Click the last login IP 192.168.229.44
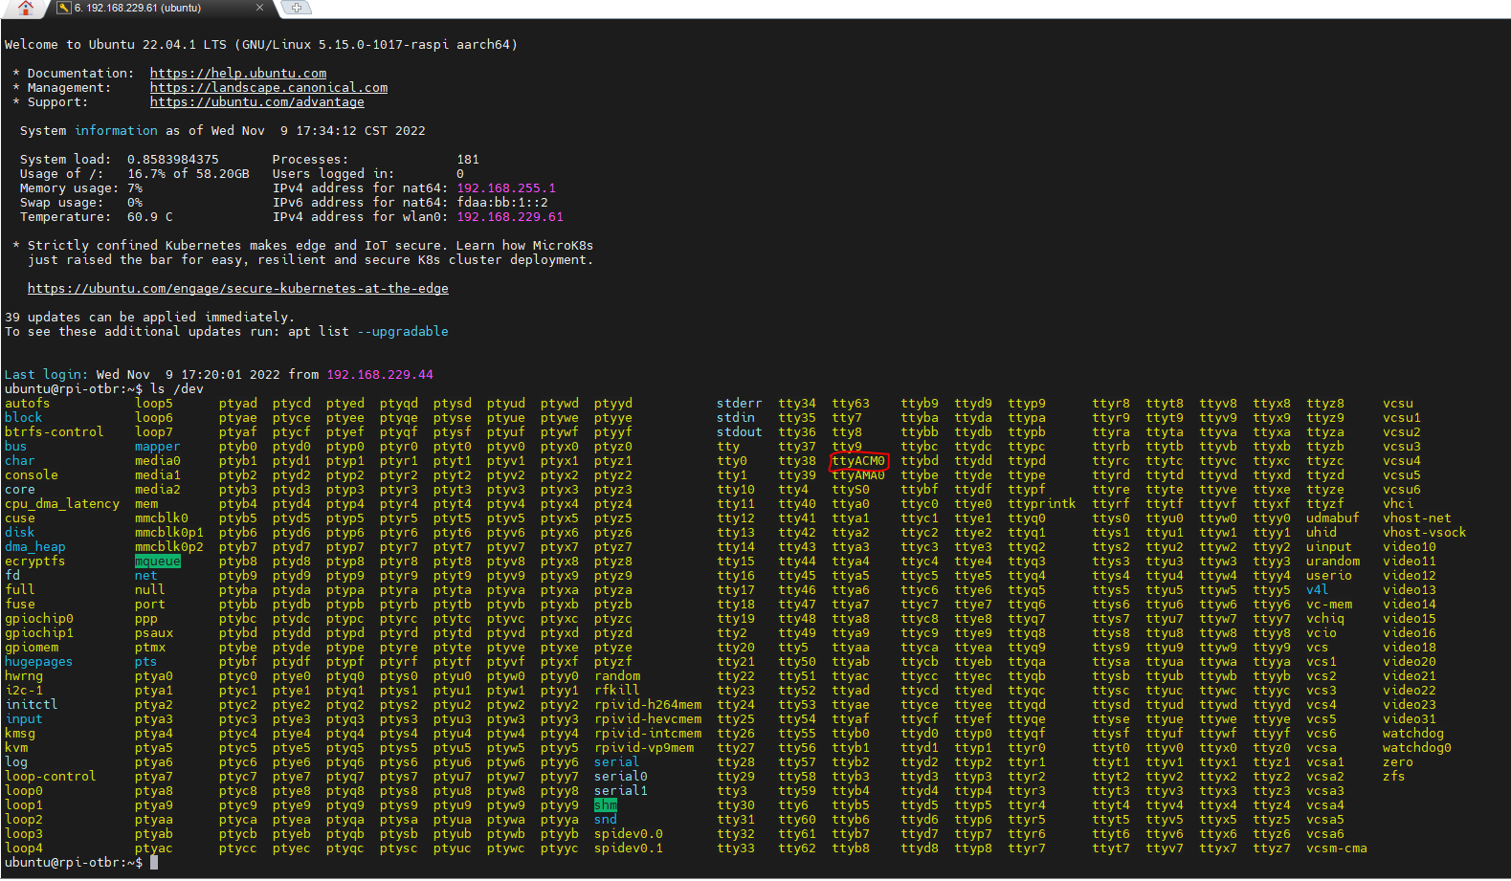The height and width of the screenshot is (881, 1511). point(380,375)
